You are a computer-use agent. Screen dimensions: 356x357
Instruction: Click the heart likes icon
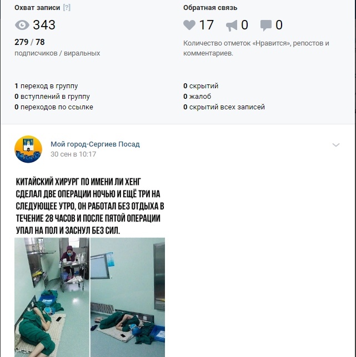click(189, 25)
